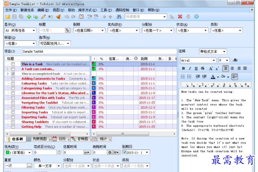Viewport: 258px width, 172px height.
Task: Click the bulleted list icon
Action: (183, 76)
